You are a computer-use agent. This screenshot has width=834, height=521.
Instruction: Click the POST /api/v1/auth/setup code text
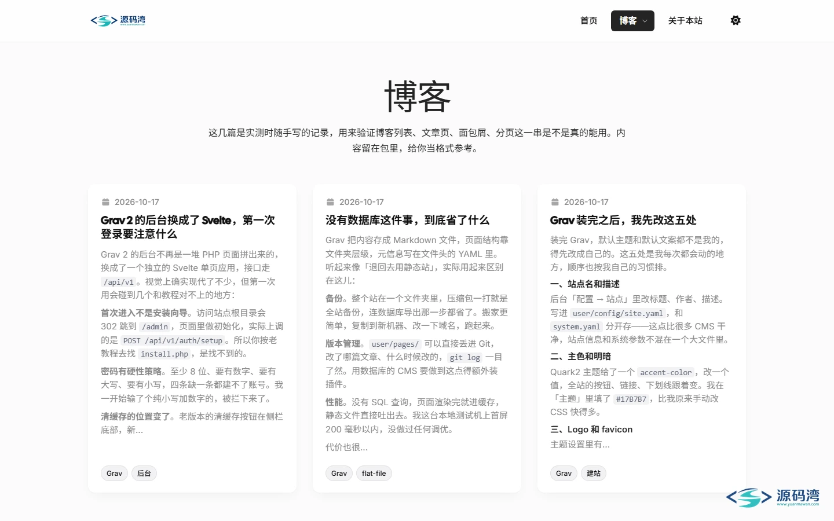click(173, 340)
